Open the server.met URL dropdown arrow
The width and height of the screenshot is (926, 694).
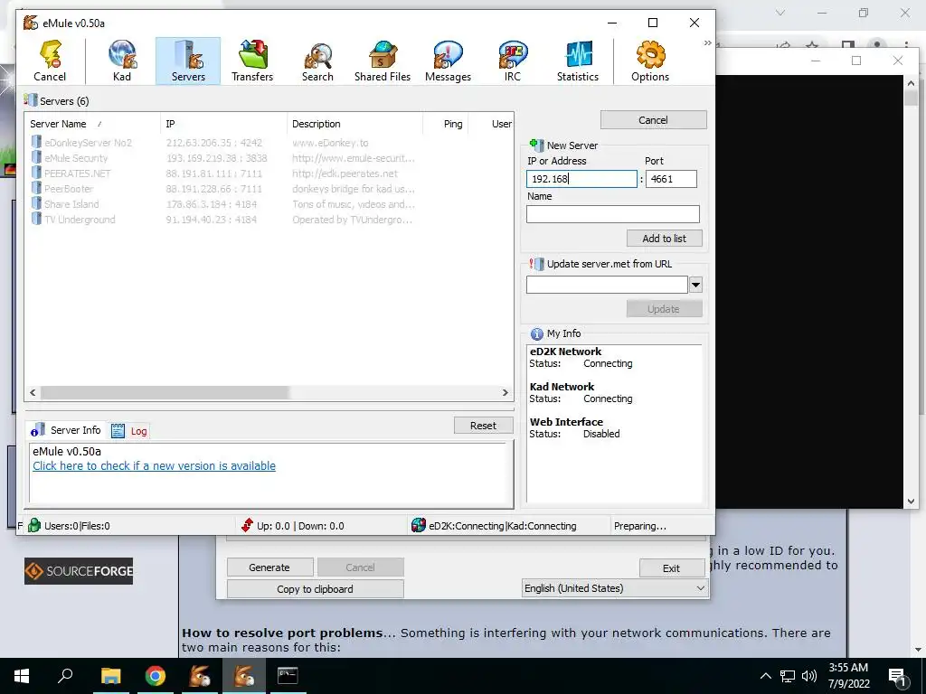(695, 285)
